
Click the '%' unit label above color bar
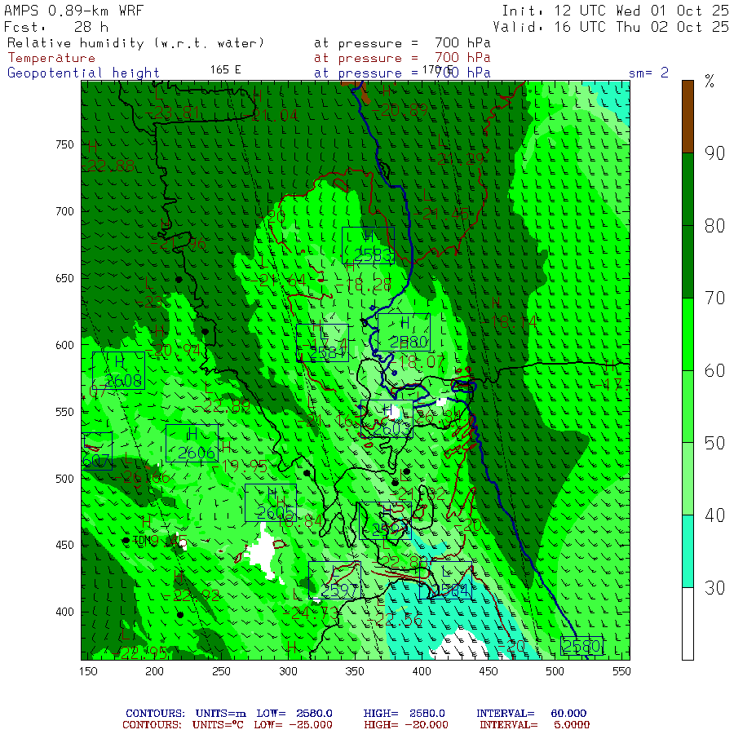click(710, 82)
